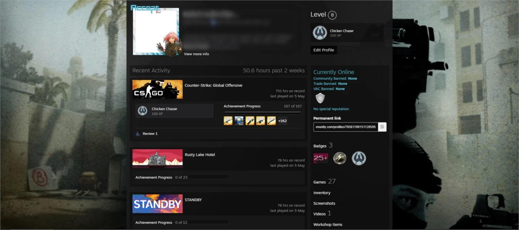Screen dimensions: 519x230
Task: Click the STANDBY 0 of 12 count
Action: click(181, 223)
